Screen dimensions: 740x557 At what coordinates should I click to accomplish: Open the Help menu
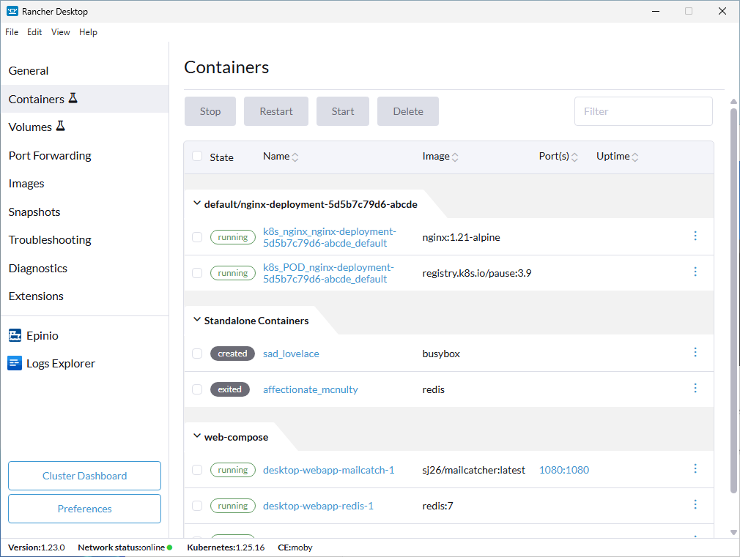(88, 32)
